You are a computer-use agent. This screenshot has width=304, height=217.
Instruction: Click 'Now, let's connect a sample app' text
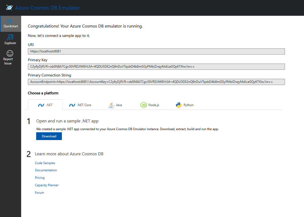59,36
